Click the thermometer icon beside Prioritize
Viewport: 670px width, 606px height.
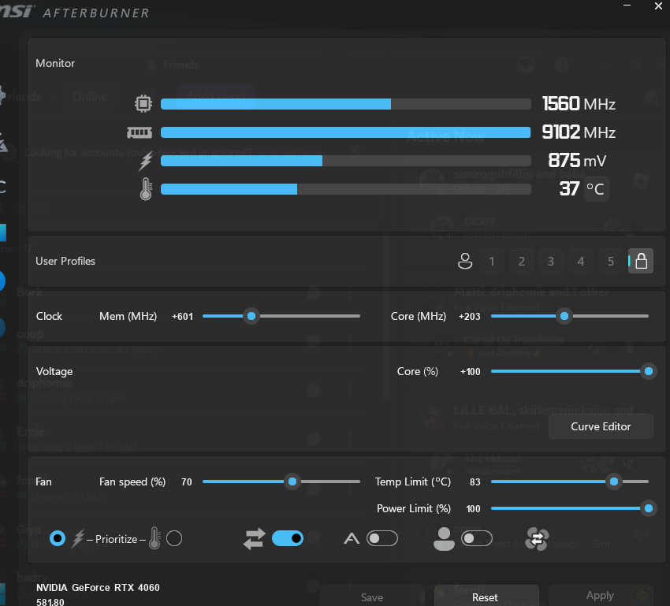click(x=154, y=538)
